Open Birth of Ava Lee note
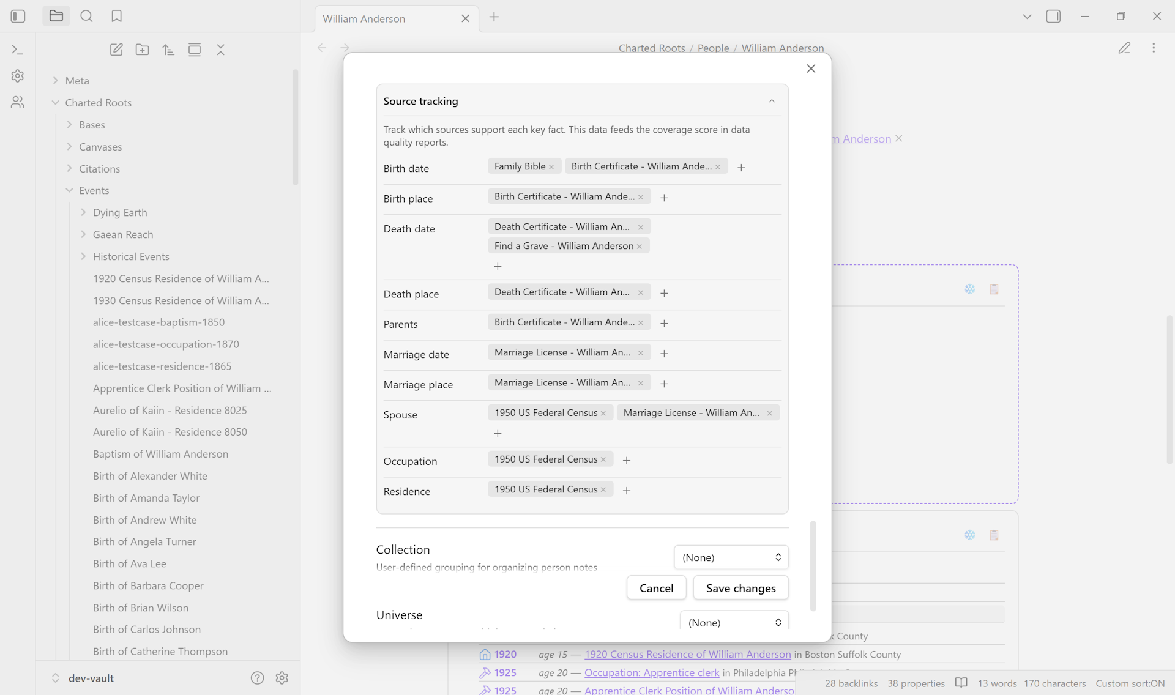This screenshot has height=695, width=1175. [130, 563]
